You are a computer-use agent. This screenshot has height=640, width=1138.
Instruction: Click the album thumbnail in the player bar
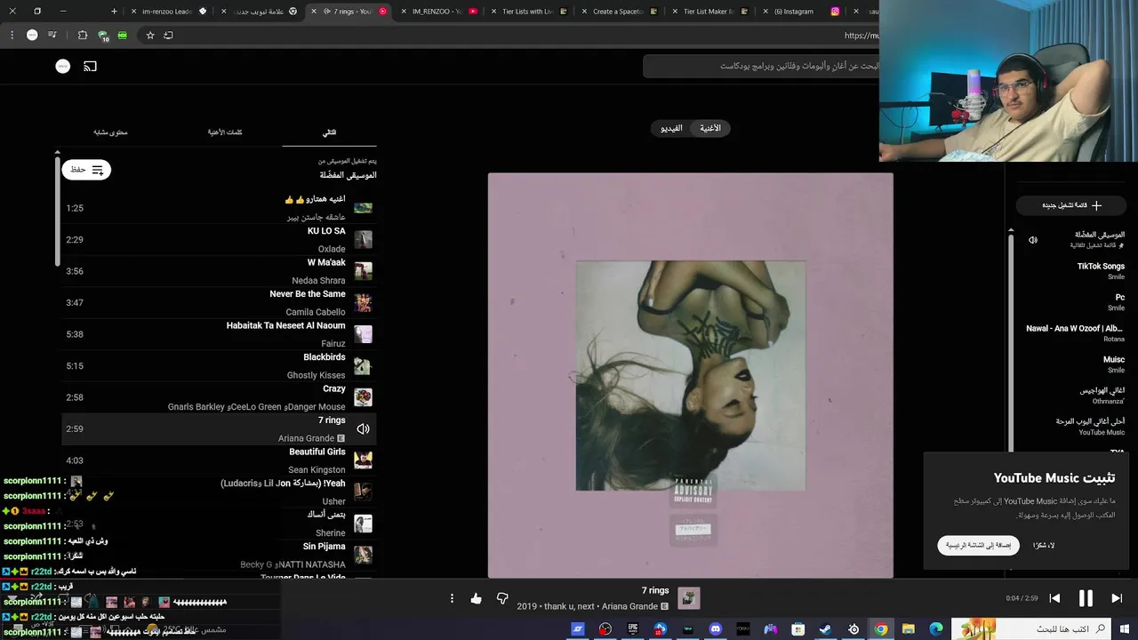coord(689,598)
